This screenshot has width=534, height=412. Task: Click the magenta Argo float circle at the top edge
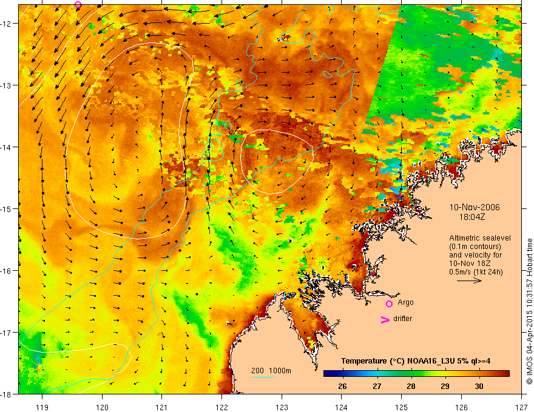point(78,4)
